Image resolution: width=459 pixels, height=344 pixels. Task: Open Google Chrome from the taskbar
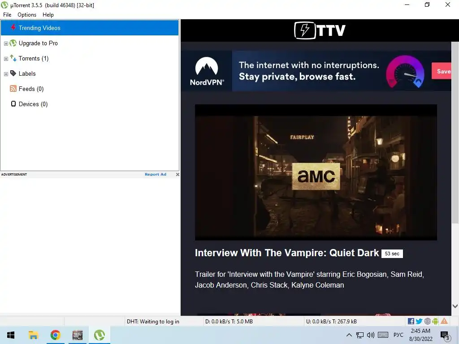coord(55,335)
